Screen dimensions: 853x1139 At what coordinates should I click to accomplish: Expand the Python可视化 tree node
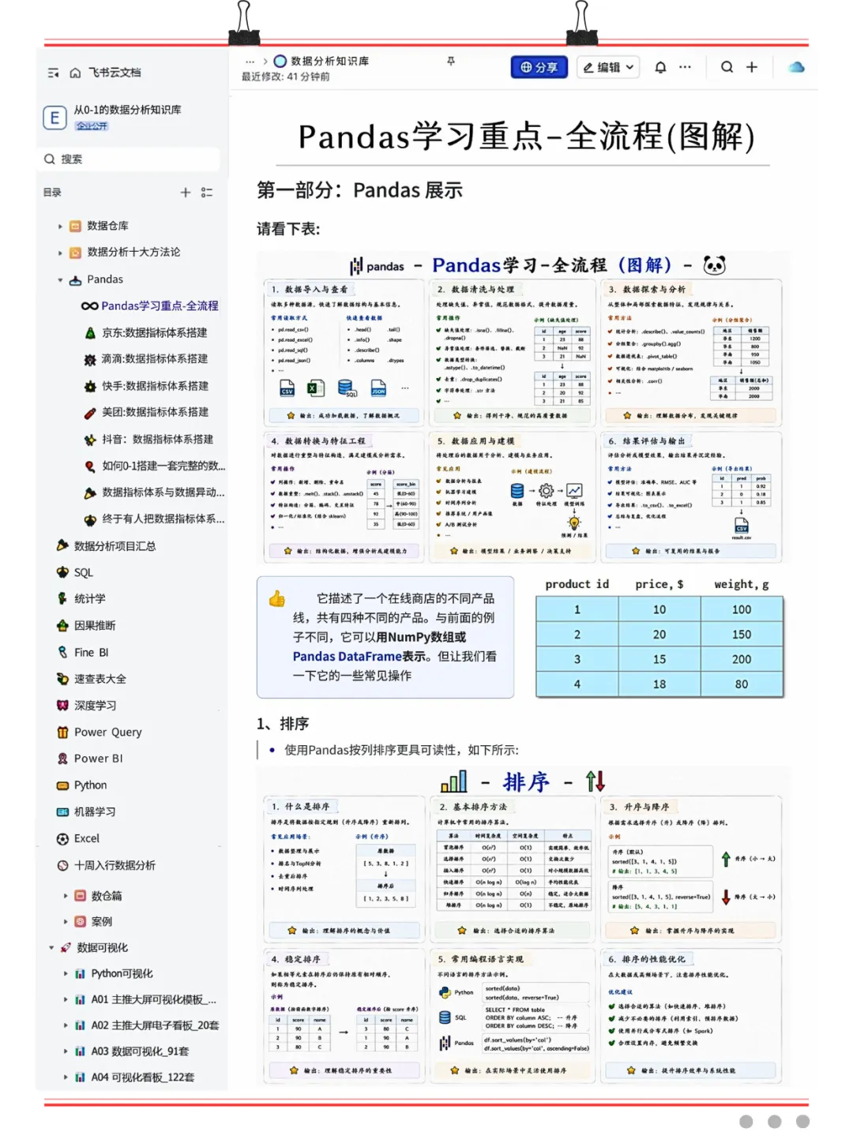(66, 974)
